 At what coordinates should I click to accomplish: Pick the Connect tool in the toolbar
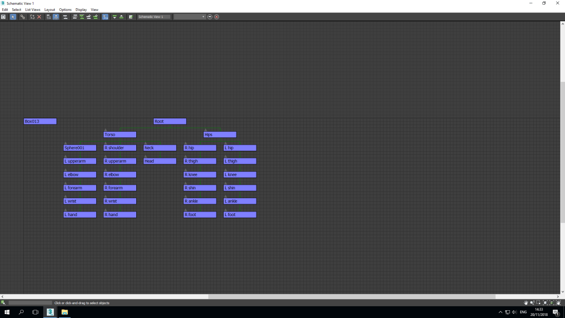[22, 16]
